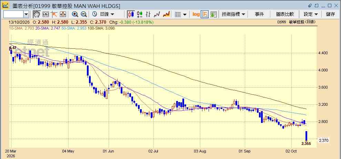Viewport: 341px width, 159px height.
Task: Click the 04 May date axis label
Action: coord(68,151)
